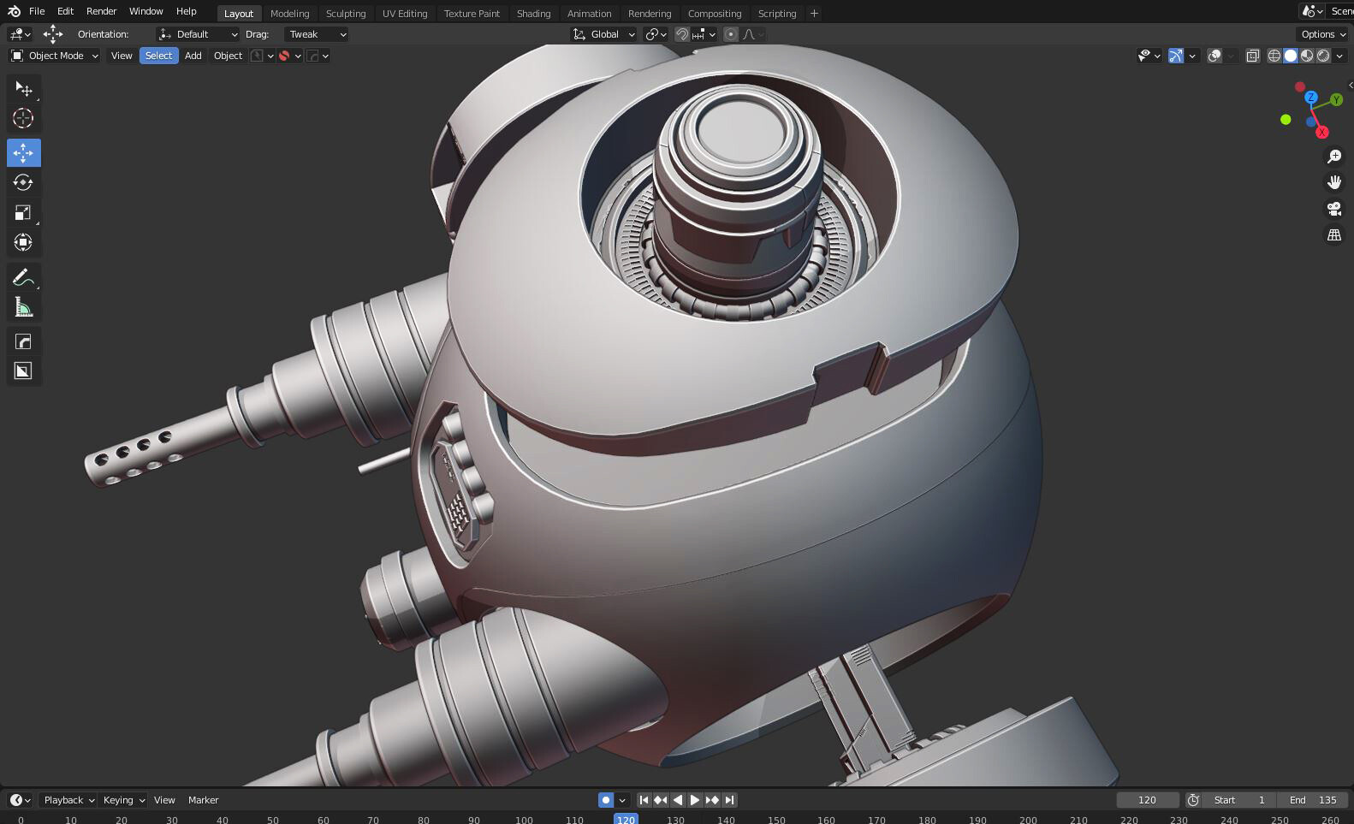
Task: Open the Drag Tweak dropdown
Action: pyautogui.click(x=316, y=34)
